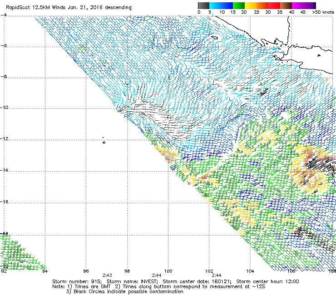Click the gray 0-5 knots legend swatch
The height and width of the screenshot is (295, 336).
point(203,5)
